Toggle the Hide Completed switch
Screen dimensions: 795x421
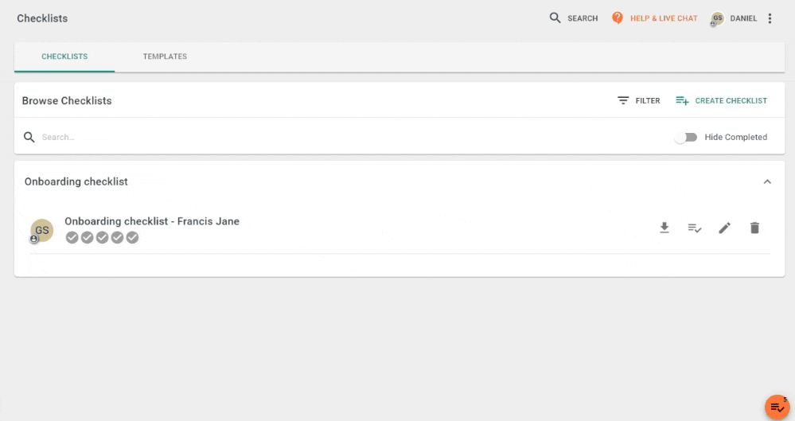click(686, 137)
